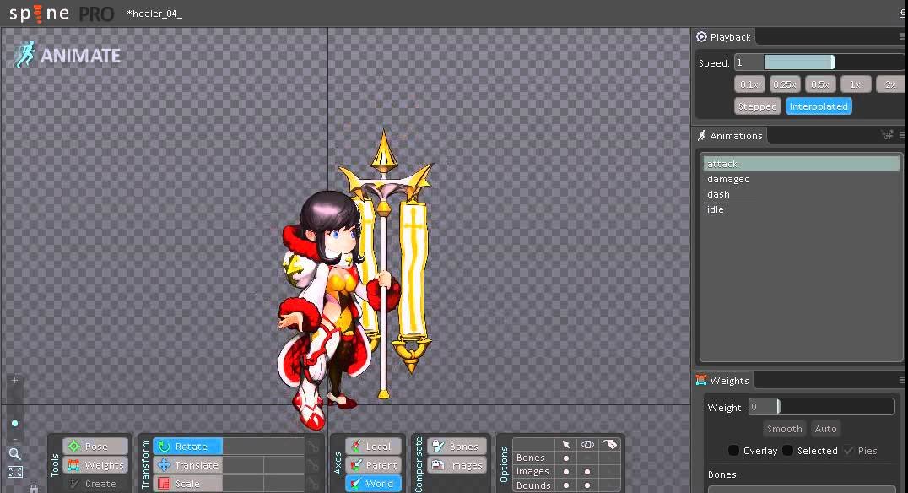The width and height of the screenshot is (908, 493).
Task: Open the Create tool
Action: click(95, 483)
